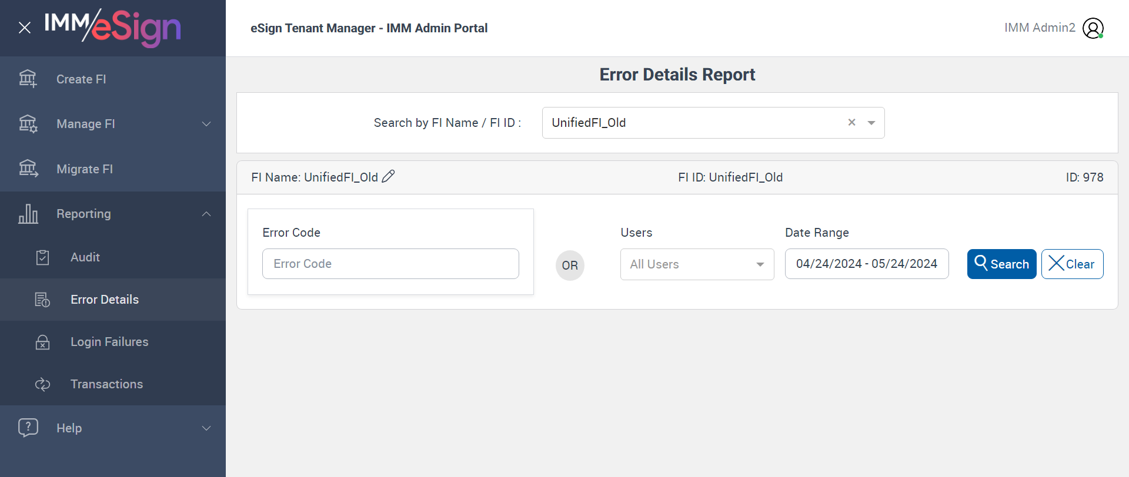Click the Login Failures lock icon

coord(42,342)
